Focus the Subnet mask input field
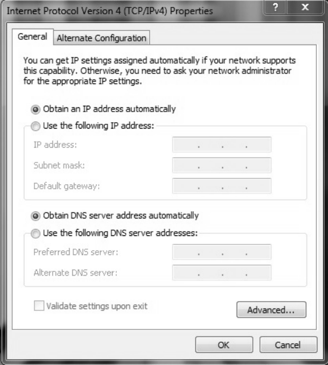Viewport: 328px width, 365px height. [221, 165]
